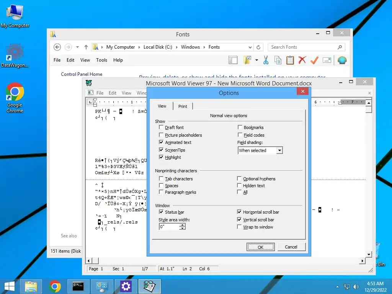Viewport: 392px width, 294px height.
Task: Click the Back arrow in Fonts window
Action: (57, 47)
